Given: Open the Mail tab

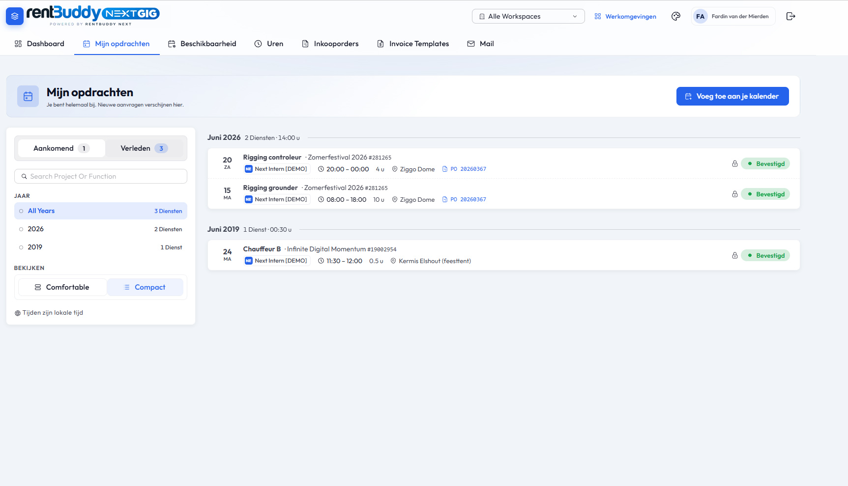Looking at the screenshot, I should 480,44.
